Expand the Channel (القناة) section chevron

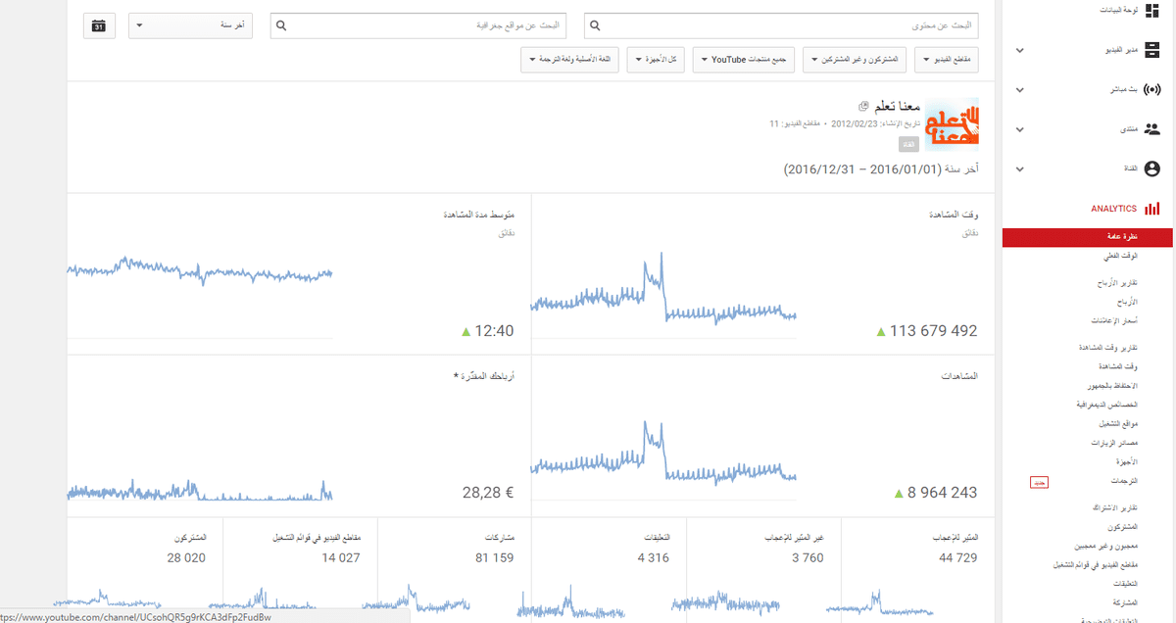1020,169
